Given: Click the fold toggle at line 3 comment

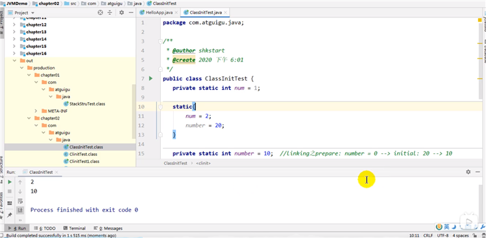Looking at the screenshot, I should pyautogui.click(x=160, y=41).
